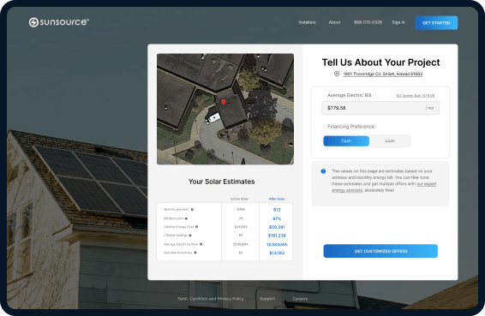
Task: Click the location icon beside the address
Action: (337, 74)
